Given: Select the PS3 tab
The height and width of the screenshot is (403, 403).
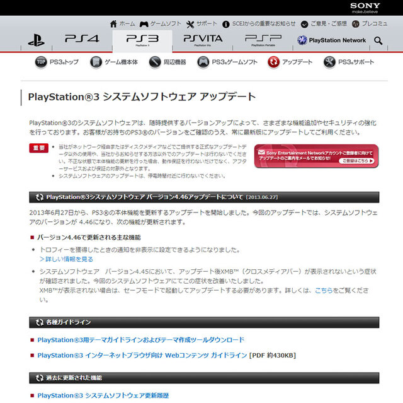Looking at the screenshot, I should click(x=142, y=40).
